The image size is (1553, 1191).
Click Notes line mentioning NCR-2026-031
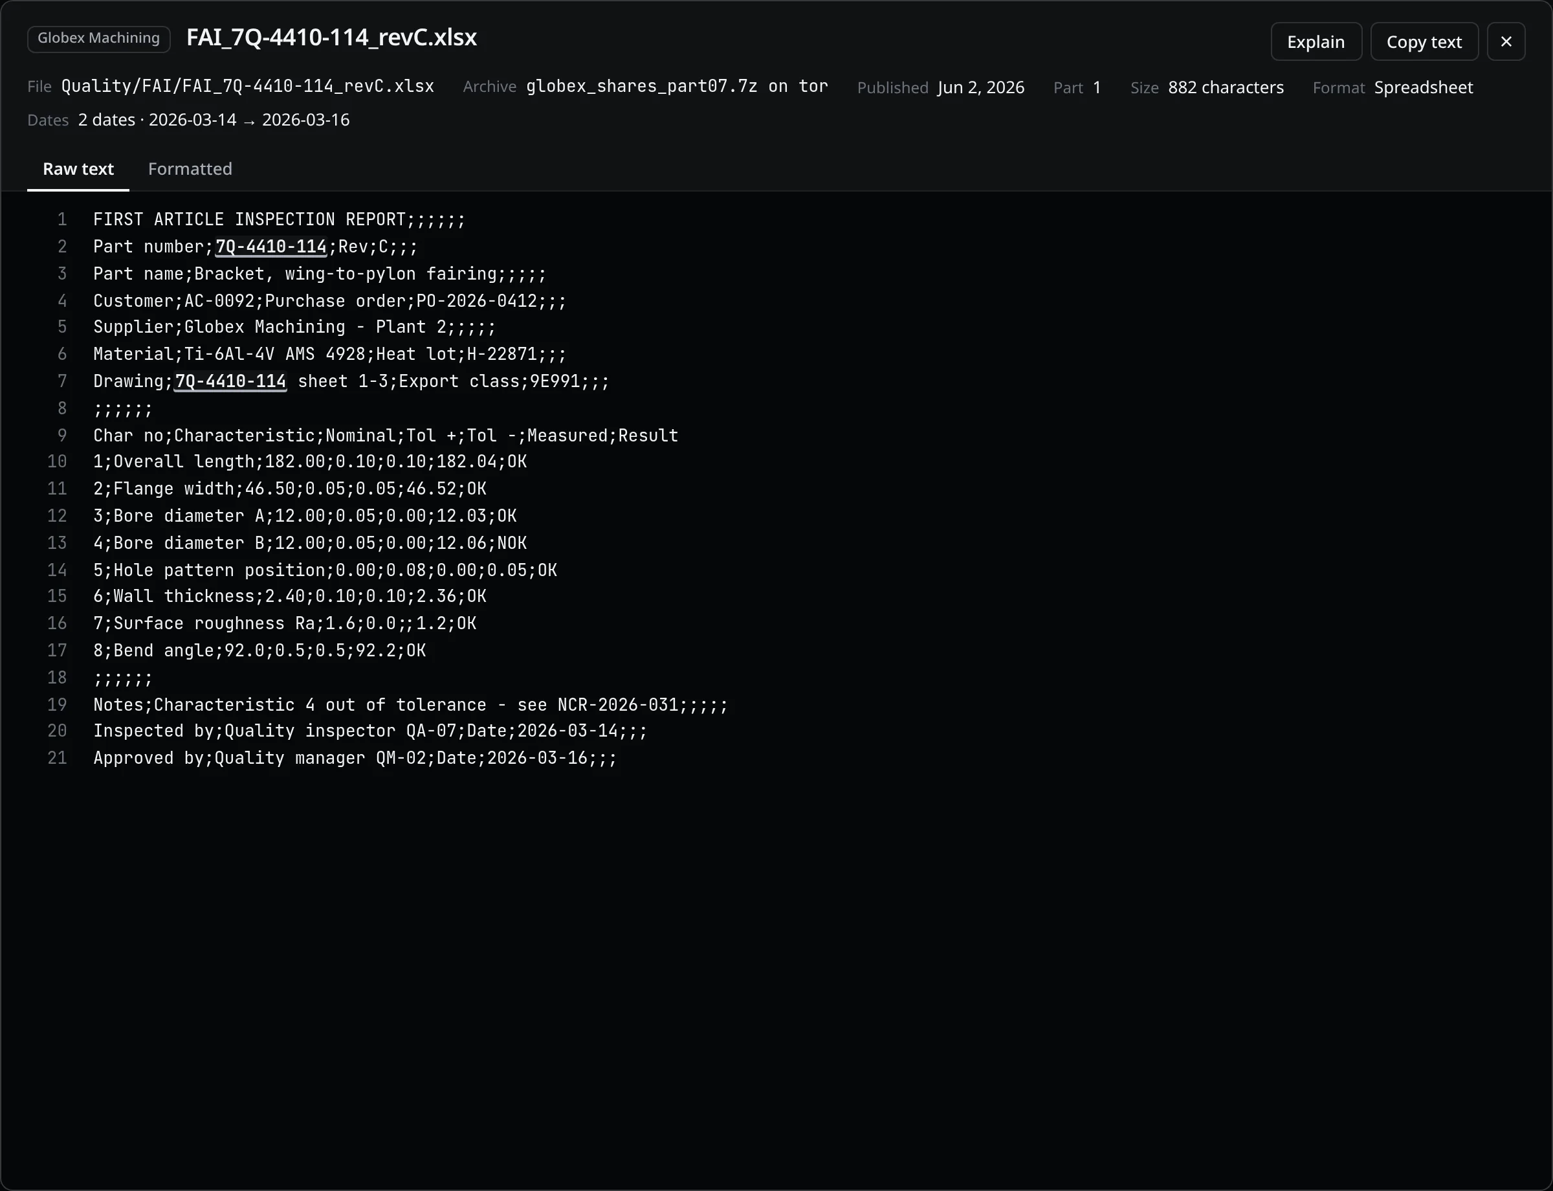click(x=410, y=705)
